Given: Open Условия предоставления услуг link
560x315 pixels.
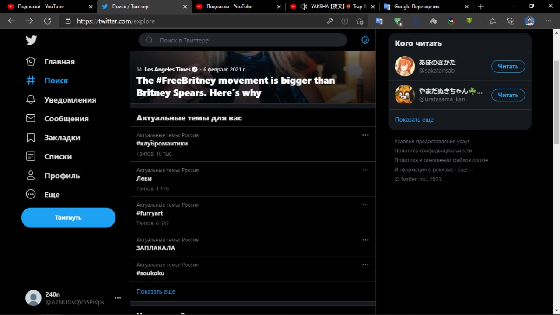Looking at the screenshot, I should point(432,142).
